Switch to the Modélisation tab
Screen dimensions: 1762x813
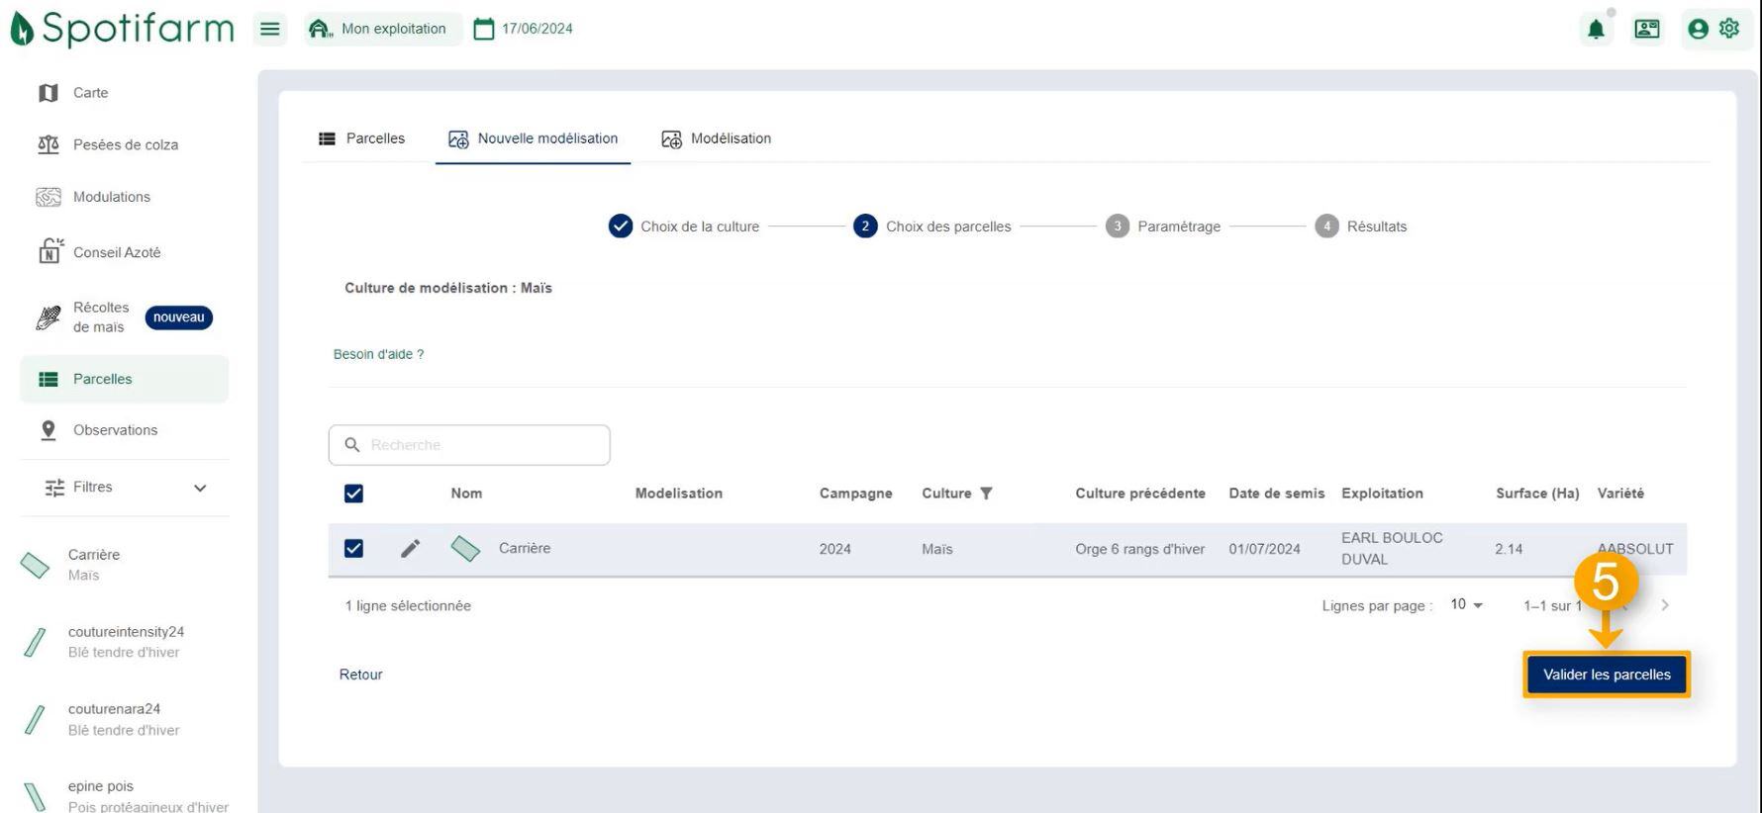click(x=717, y=139)
